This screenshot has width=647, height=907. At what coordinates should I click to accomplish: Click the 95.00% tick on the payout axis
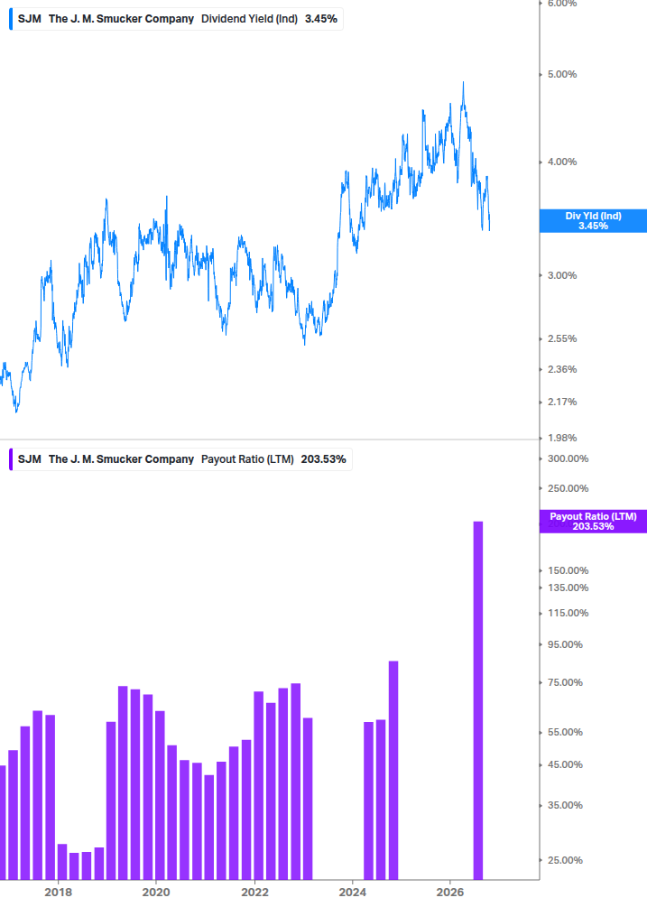tap(565, 644)
